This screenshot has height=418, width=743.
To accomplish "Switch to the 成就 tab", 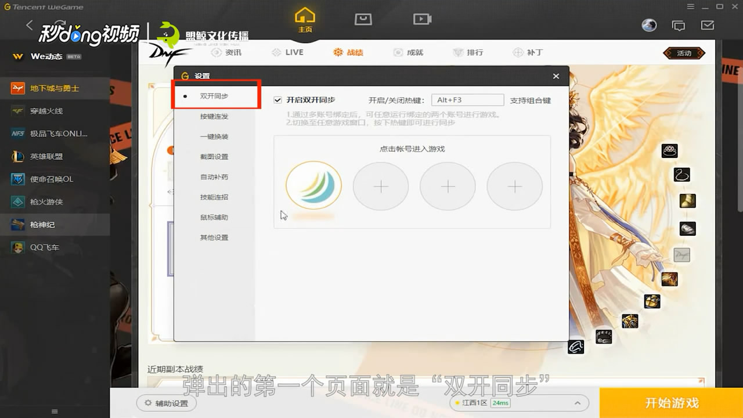I will tap(408, 52).
